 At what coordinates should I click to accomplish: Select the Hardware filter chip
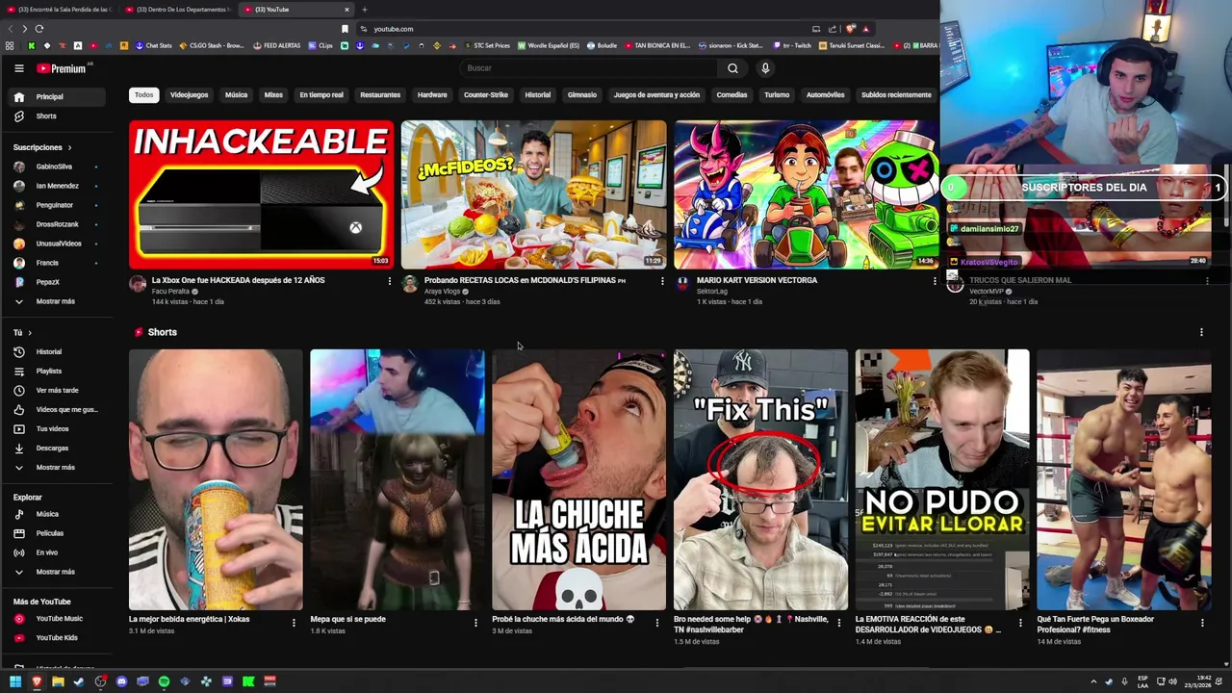coord(432,95)
